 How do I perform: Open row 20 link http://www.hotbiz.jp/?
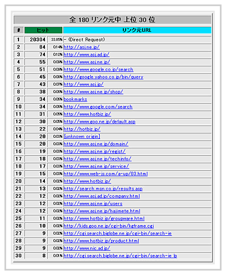pyautogui.click(x=87, y=181)
